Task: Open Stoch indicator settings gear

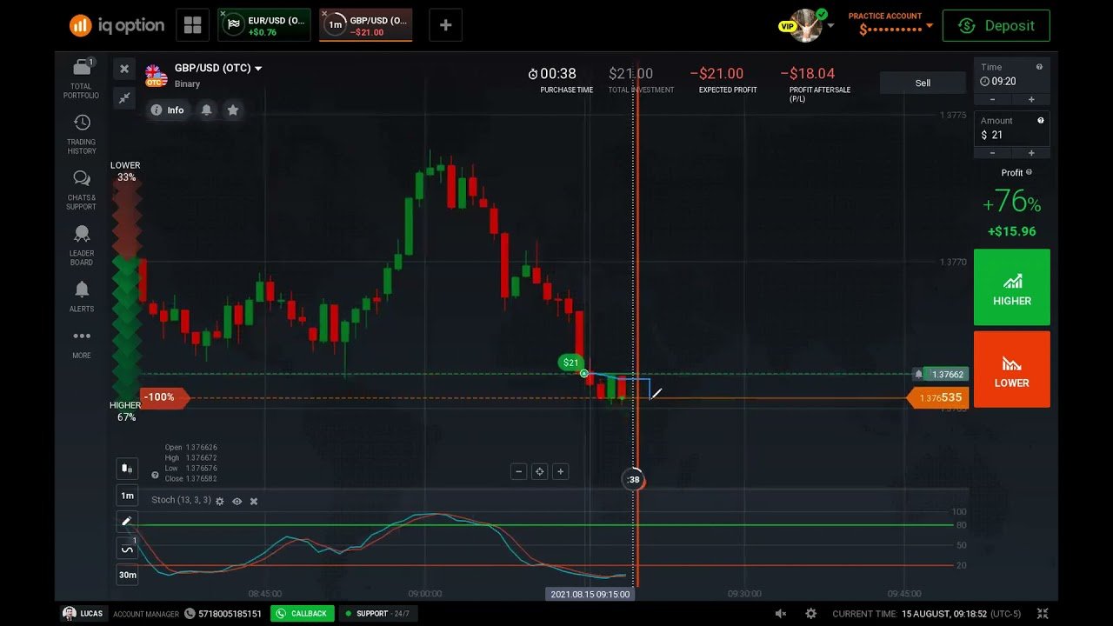Action: coord(219,502)
